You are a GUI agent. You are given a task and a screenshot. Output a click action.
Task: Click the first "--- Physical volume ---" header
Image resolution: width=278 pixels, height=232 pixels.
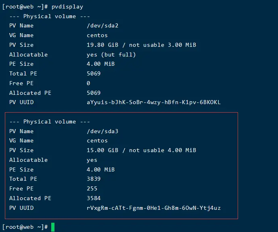pos(50,16)
